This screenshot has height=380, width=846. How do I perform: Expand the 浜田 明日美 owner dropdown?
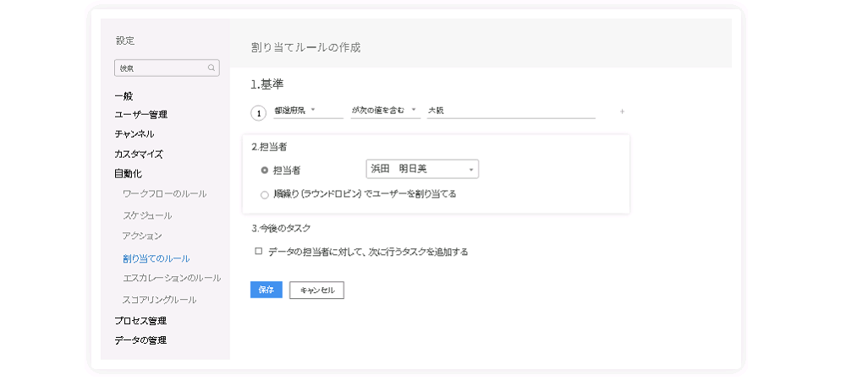click(422, 169)
